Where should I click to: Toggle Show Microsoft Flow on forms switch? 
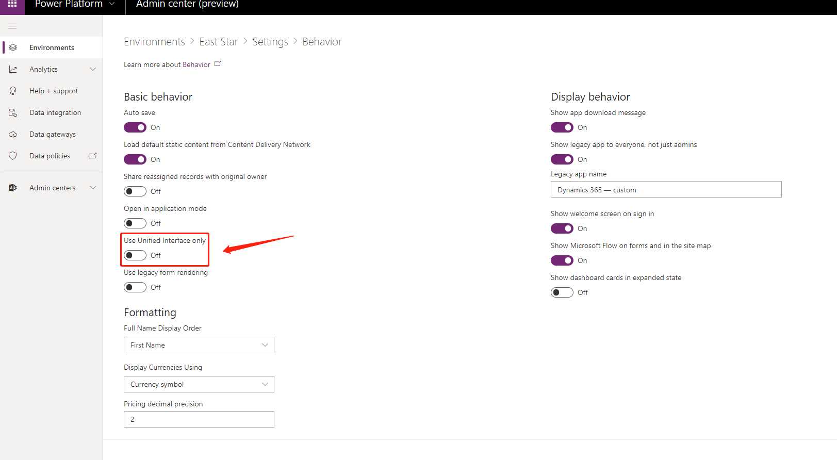pyautogui.click(x=562, y=260)
